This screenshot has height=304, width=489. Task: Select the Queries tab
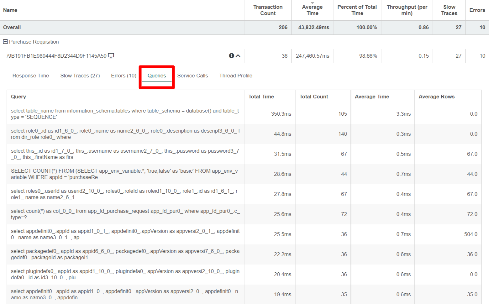pyautogui.click(x=157, y=76)
